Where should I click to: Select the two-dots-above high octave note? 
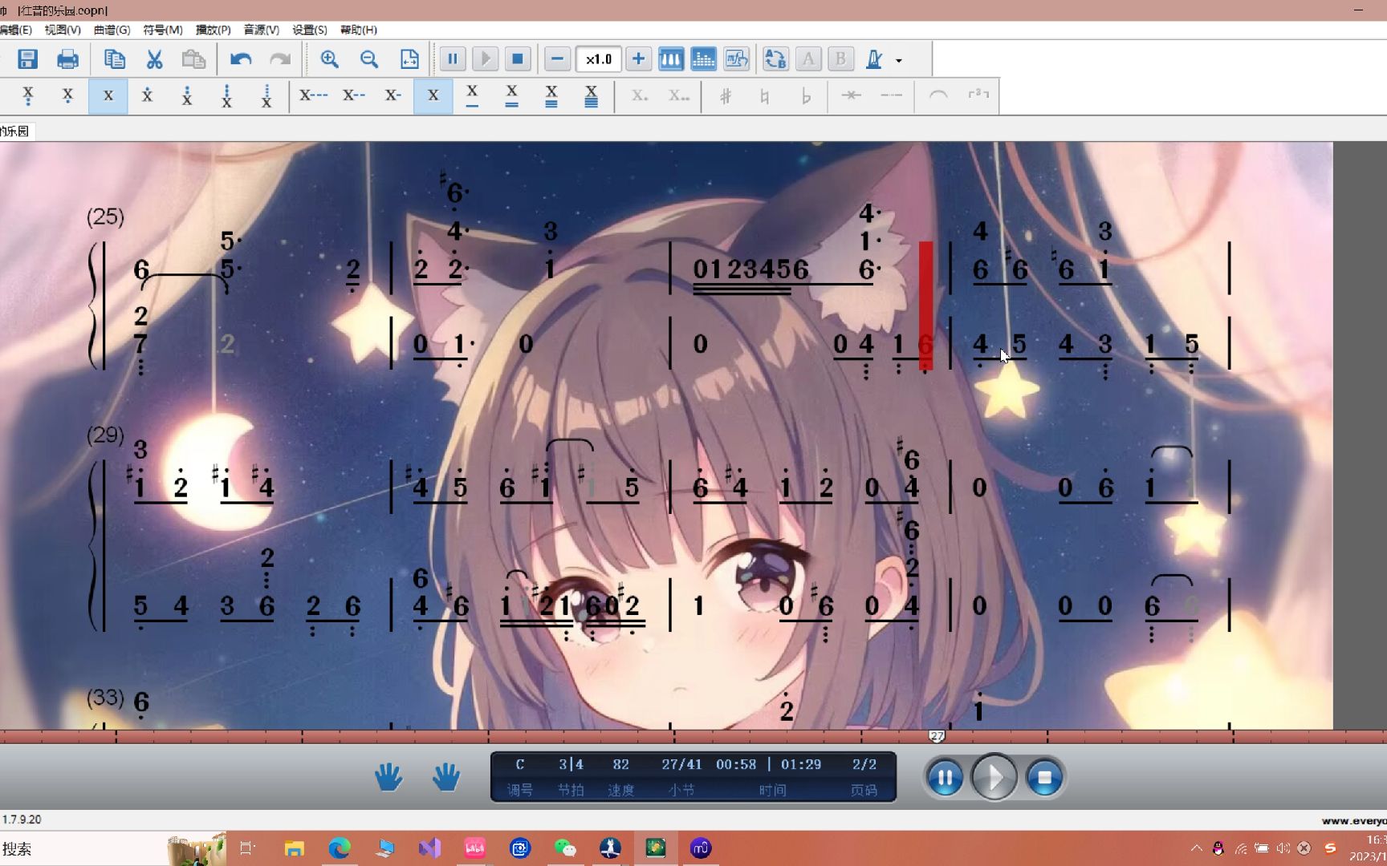click(x=187, y=96)
